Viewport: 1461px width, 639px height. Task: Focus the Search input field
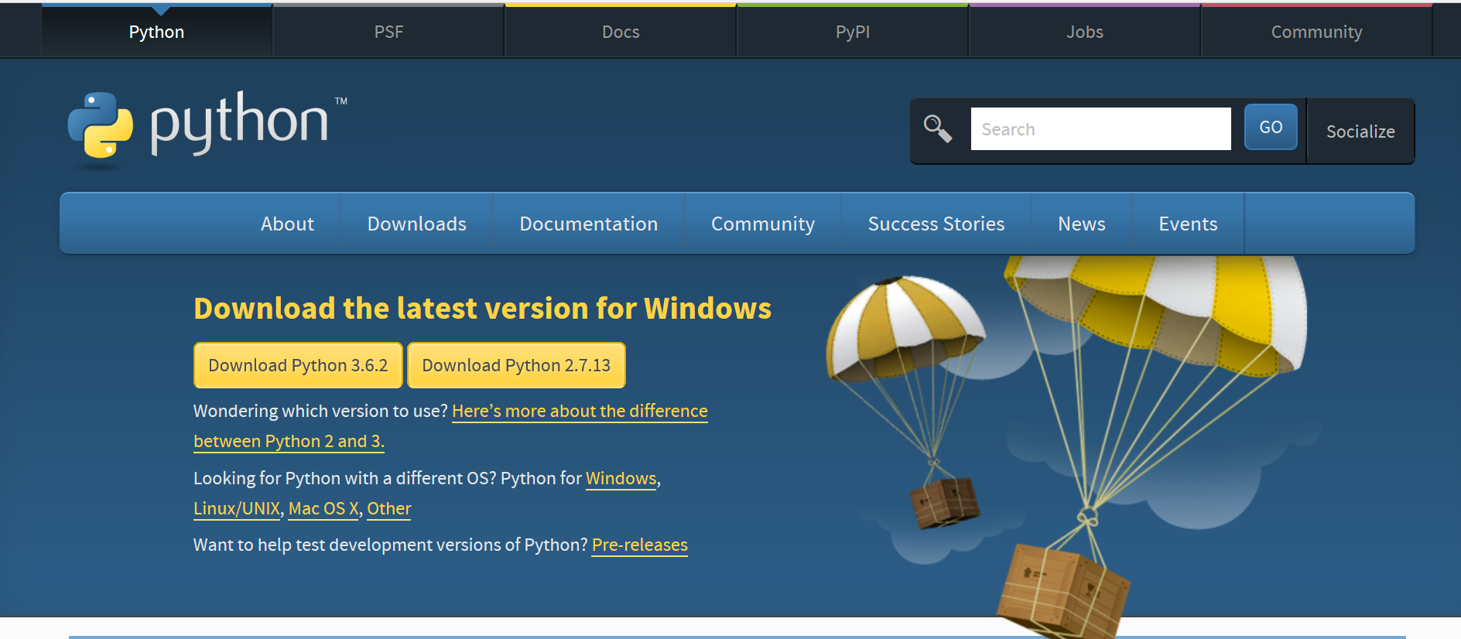pos(1100,128)
